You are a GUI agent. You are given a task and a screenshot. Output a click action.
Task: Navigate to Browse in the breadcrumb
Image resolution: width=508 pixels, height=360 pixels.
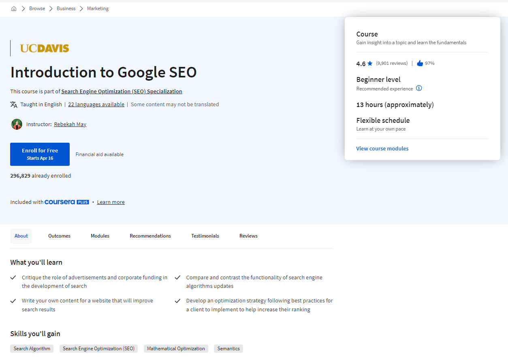[37, 9]
